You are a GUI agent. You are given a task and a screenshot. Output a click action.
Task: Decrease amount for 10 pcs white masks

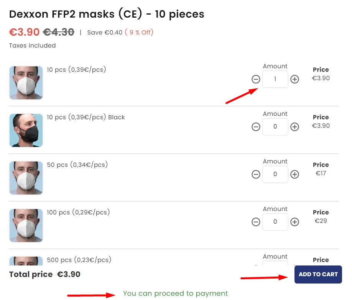click(256, 79)
